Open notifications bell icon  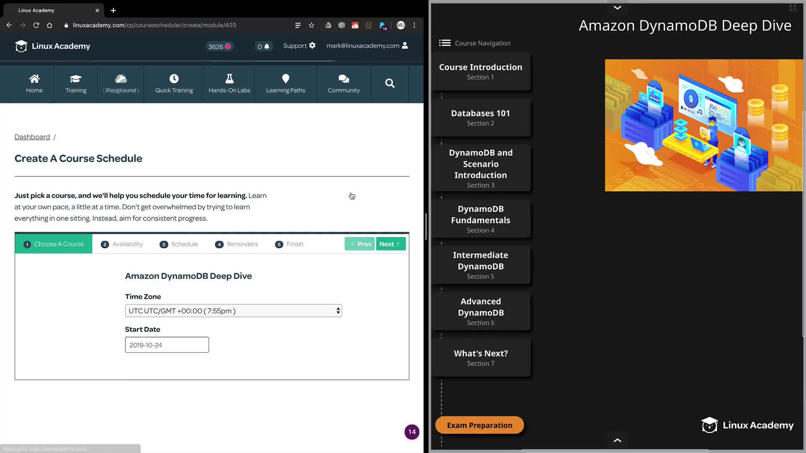[x=267, y=47]
